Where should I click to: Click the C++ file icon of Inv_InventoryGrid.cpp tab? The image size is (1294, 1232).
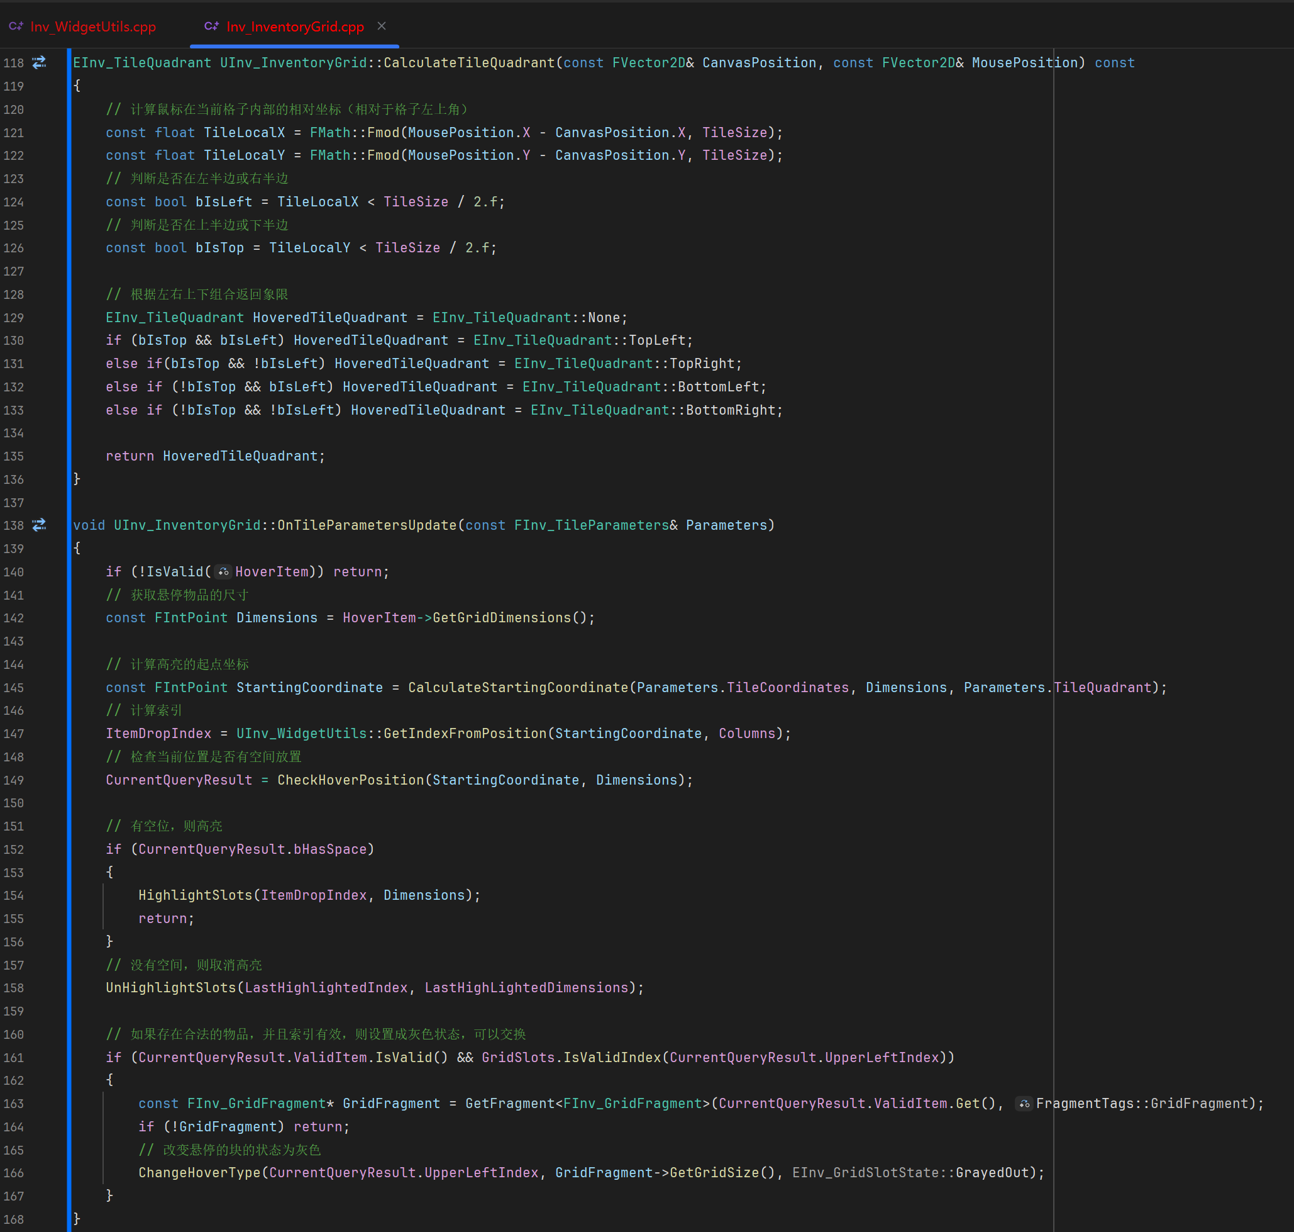point(211,26)
